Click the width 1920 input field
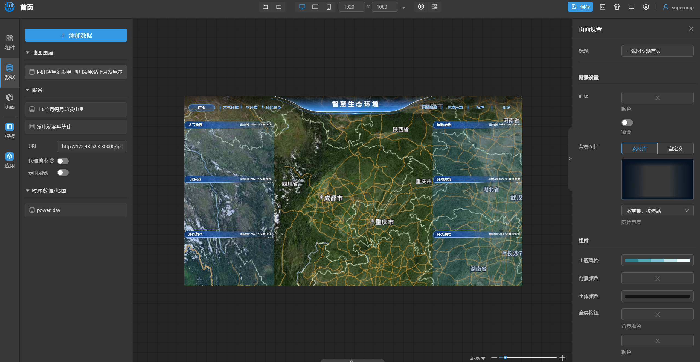Viewport: 700px width, 362px height. pos(352,7)
